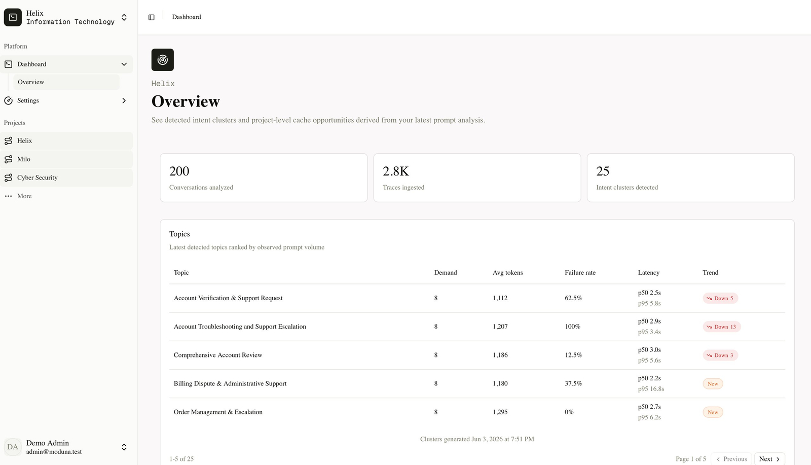Click the Demand column header

(446, 273)
